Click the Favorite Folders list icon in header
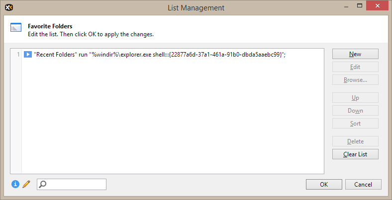 (x=16, y=28)
